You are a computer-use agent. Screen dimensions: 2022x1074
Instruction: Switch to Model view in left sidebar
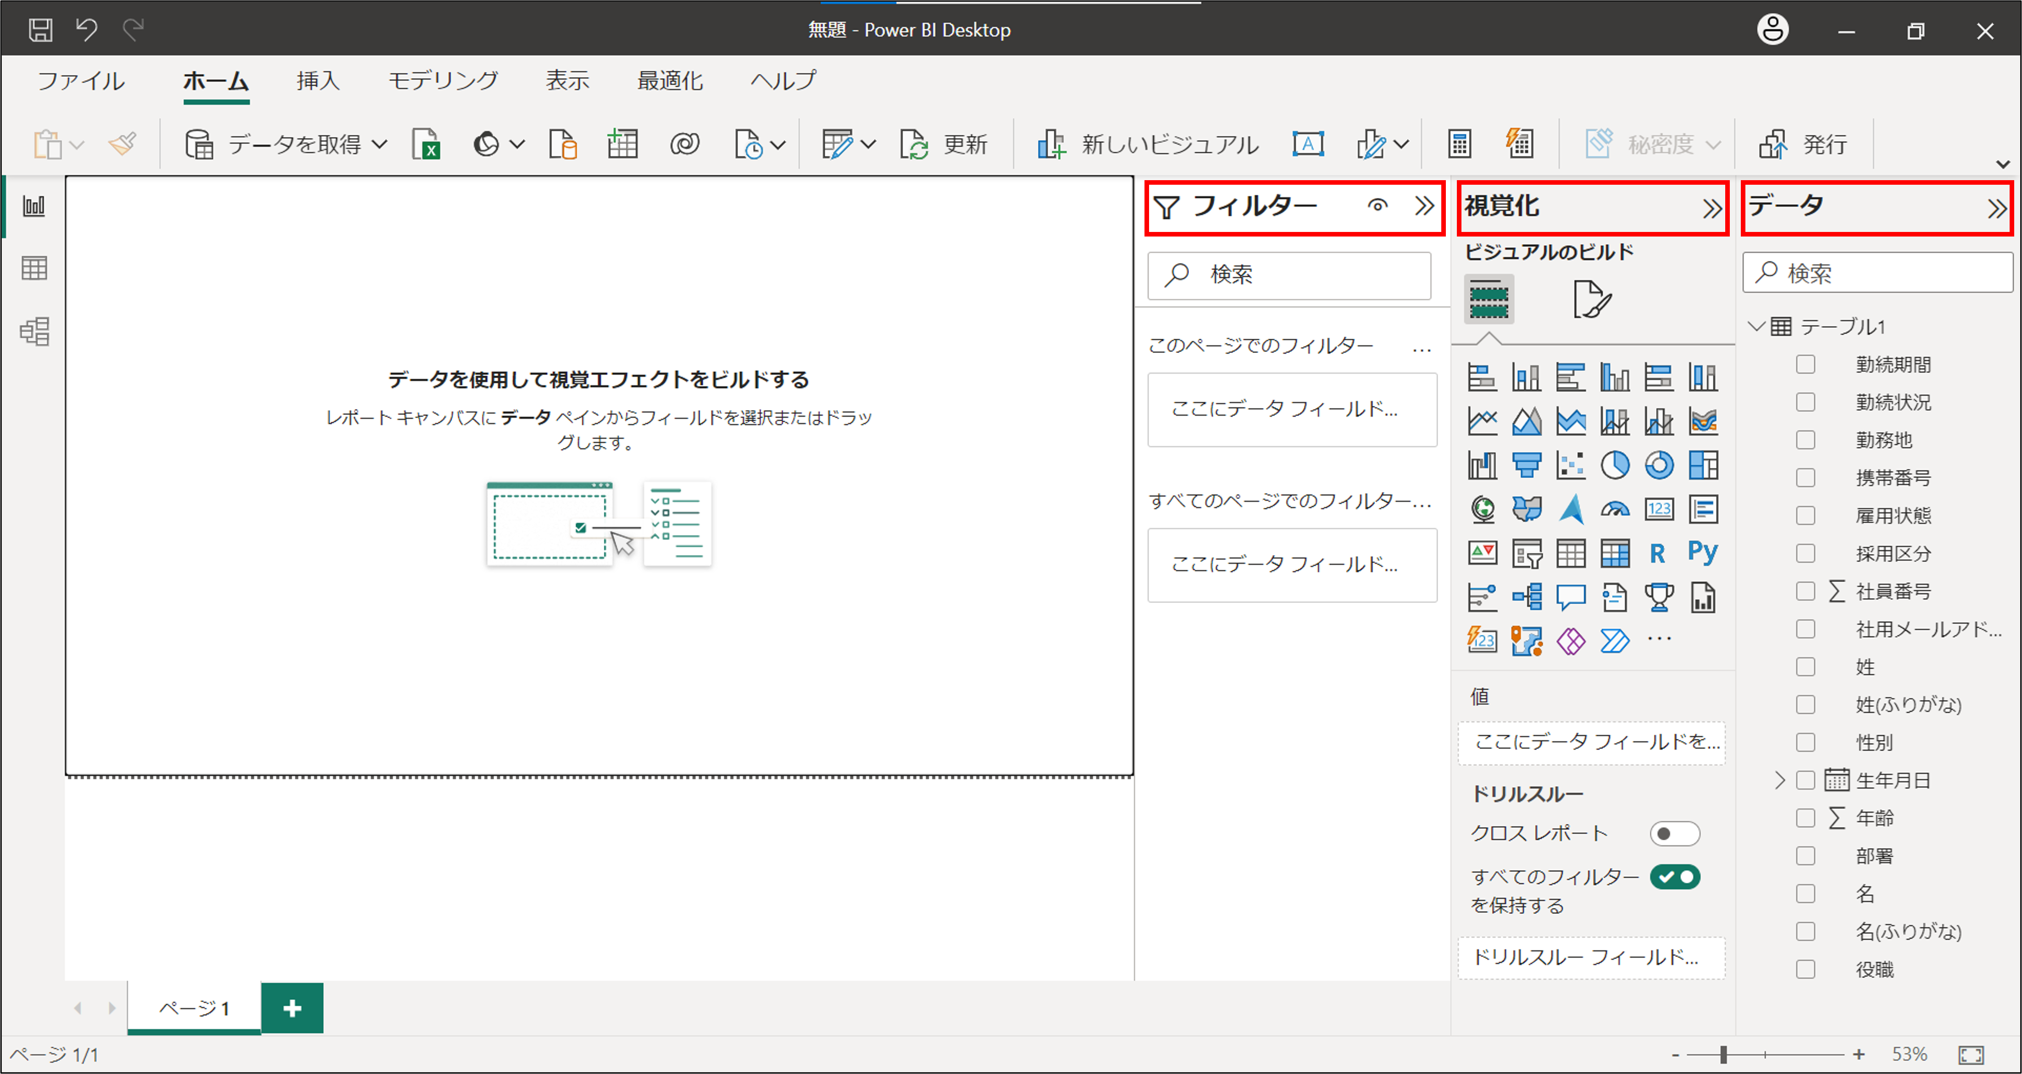[x=34, y=331]
